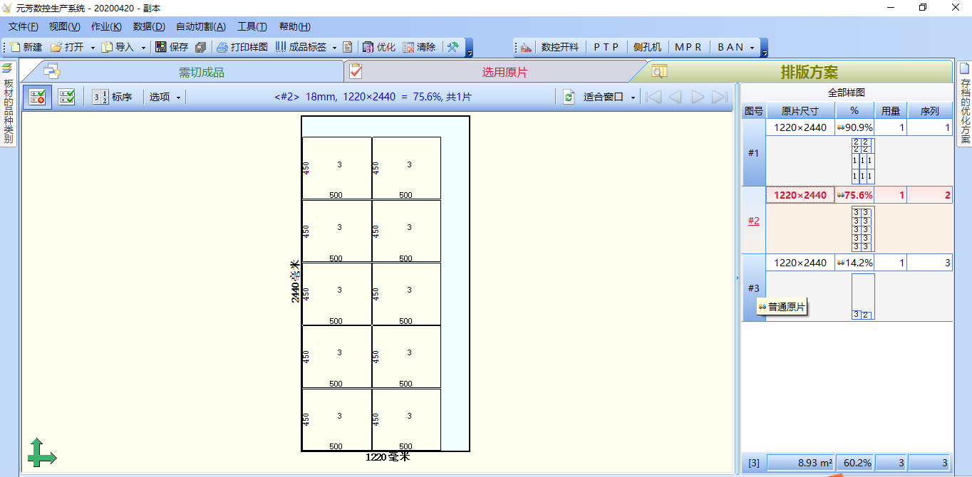Select layout #1 row header
This screenshot has height=477, width=972.
pyautogui.click(x=754, y=153)
